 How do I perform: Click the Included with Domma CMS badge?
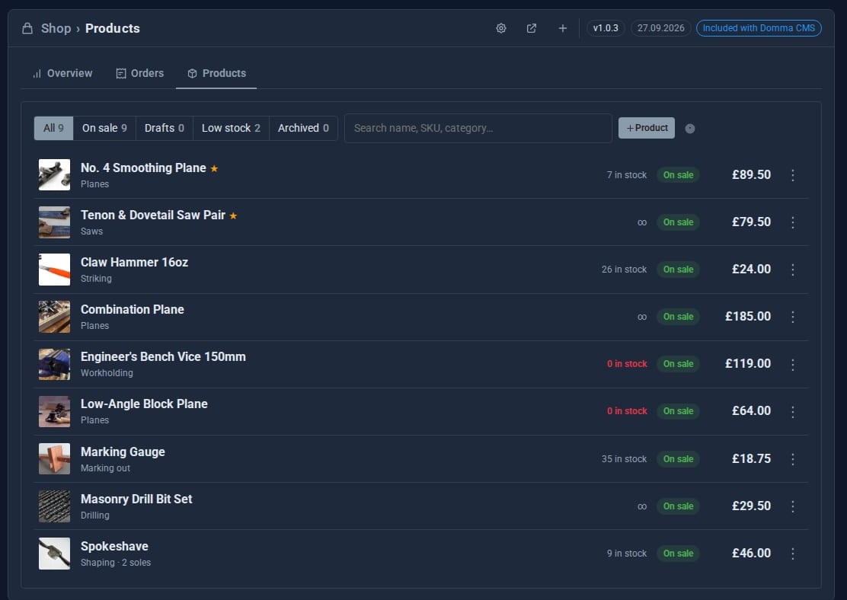pyautogui.click(x=759, y=28)
